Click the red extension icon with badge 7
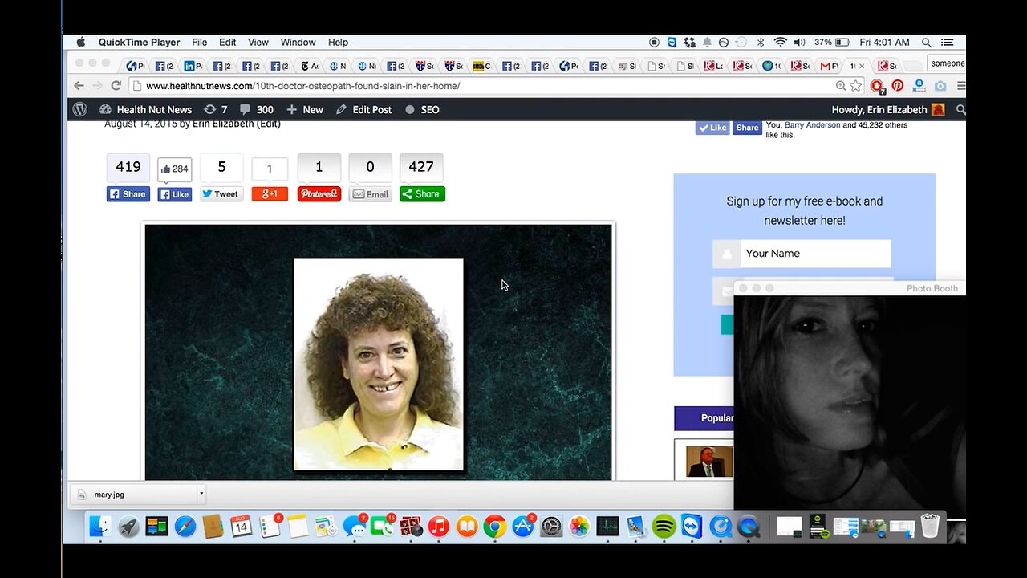Image resolution: width=1027 pixels, height=578 pixels. tap(877, 86)
